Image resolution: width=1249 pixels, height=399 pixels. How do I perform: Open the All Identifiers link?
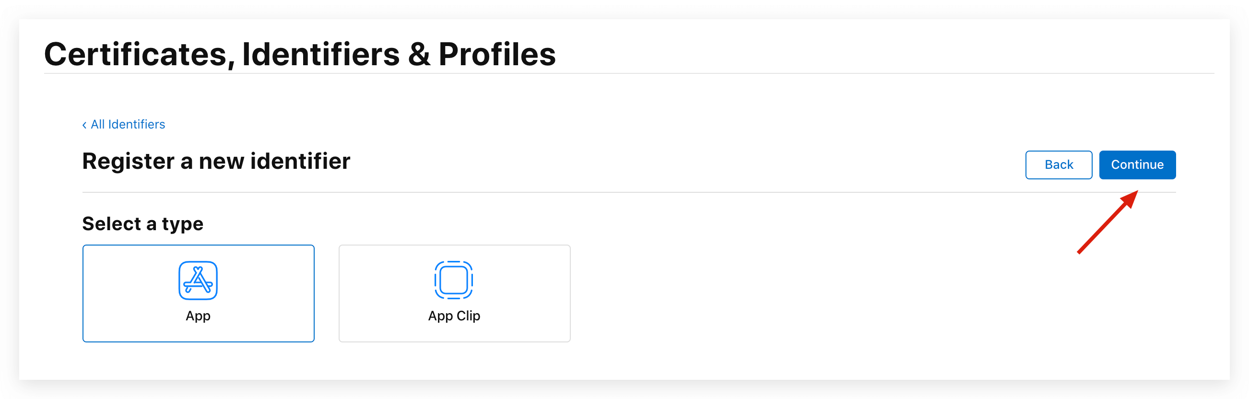128,125
